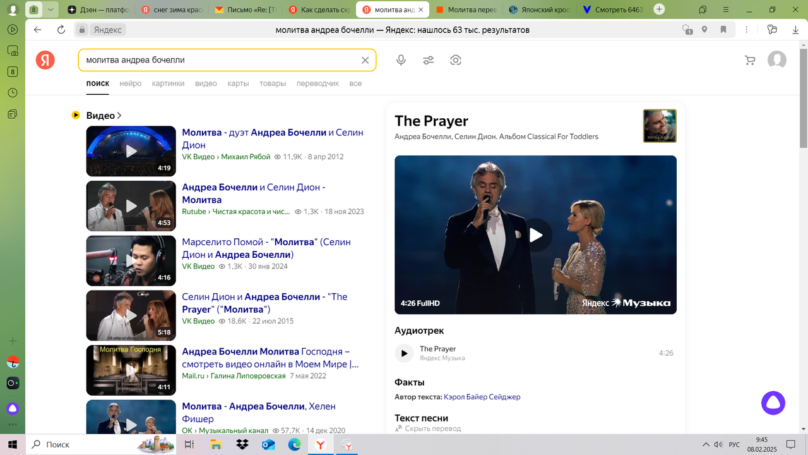
Task: Open Microsoft Edge from the taskbar
Action: point(295,445)
